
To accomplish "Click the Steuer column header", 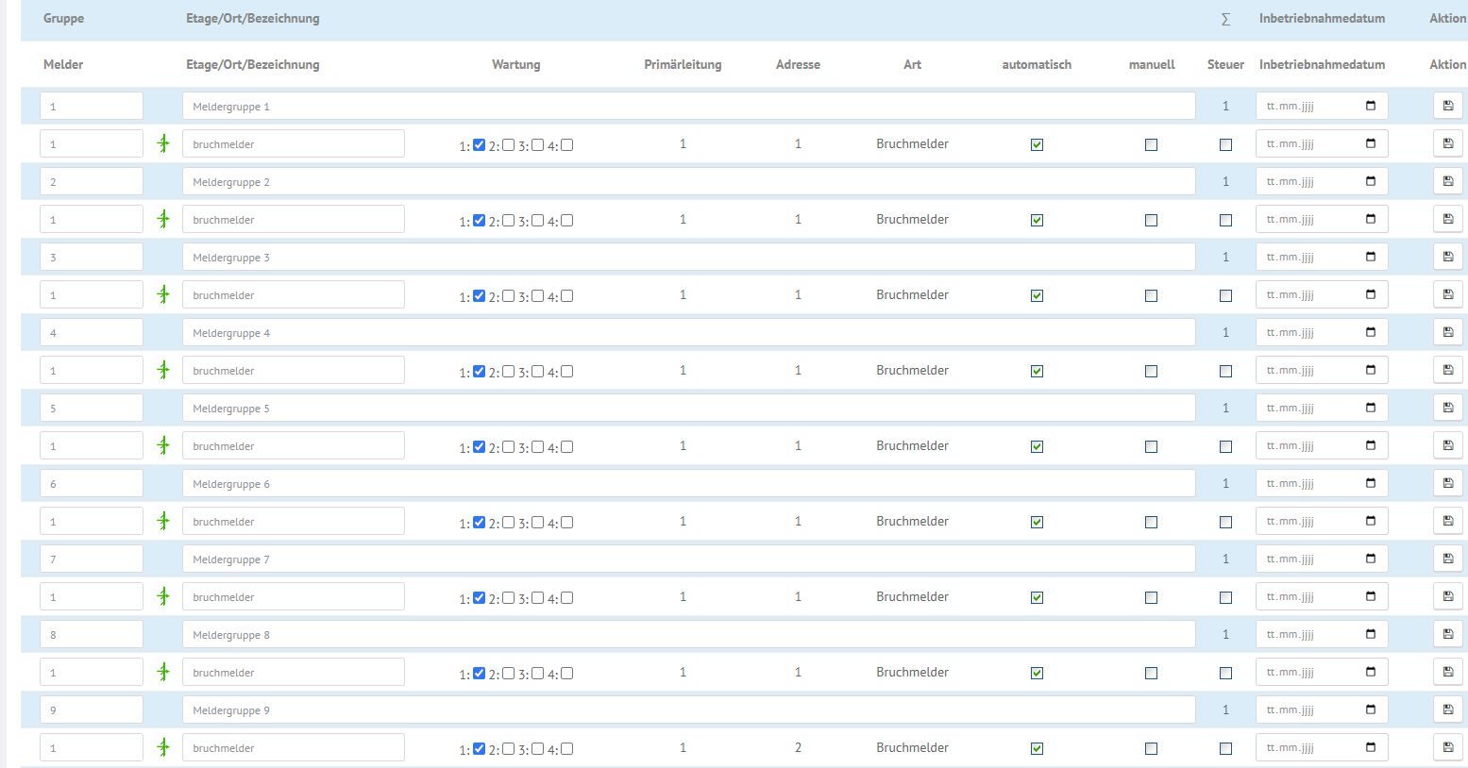I will point(1225,64).
